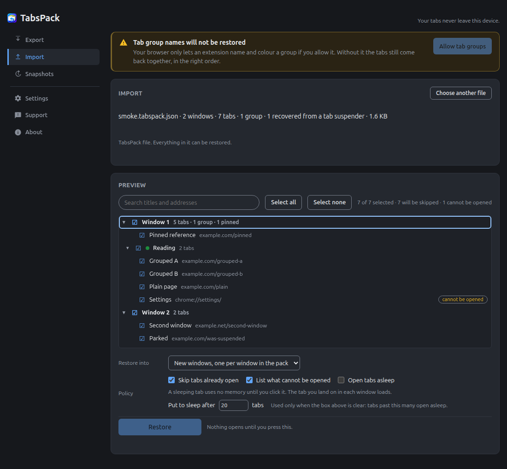Click the TabsPack logo icon
The width and height of the screenshot is (507, 469).
[12, 18]
